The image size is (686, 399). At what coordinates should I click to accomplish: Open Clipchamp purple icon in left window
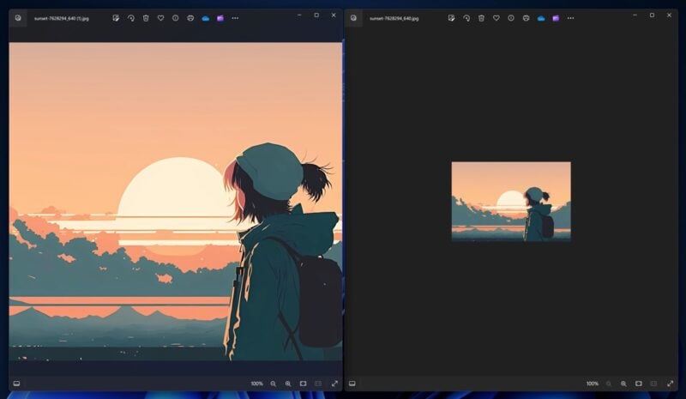[x=220, y=18]
